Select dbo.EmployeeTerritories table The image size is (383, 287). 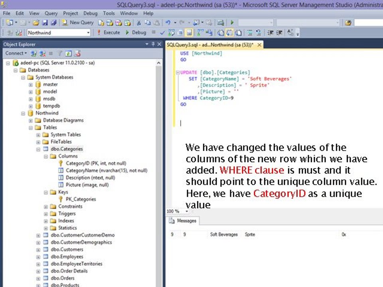tap(77, 264)
